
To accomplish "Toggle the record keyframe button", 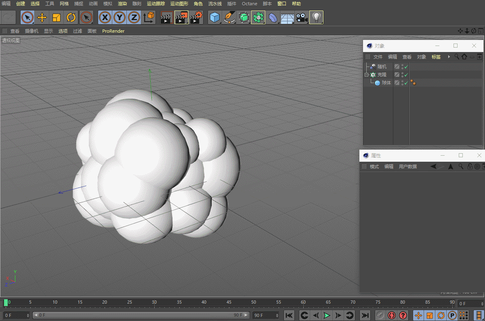I will pyautogui.click(x=391, y=315).
